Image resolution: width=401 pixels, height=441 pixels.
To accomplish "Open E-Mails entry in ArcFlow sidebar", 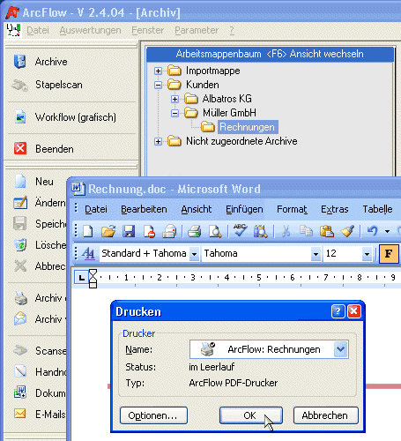I will (40, 415).
